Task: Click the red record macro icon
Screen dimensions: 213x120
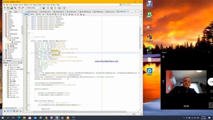Action: coord(75,14)
